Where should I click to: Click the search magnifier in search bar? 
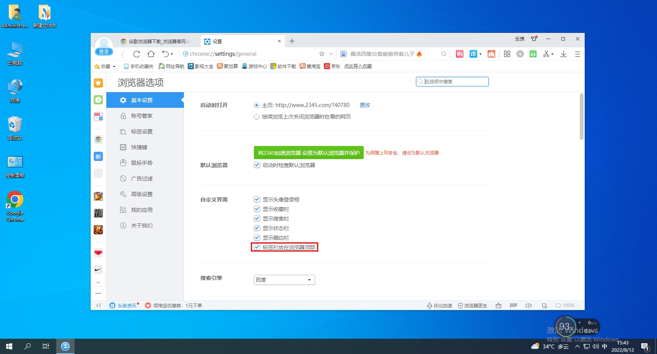tap(444, 54)
